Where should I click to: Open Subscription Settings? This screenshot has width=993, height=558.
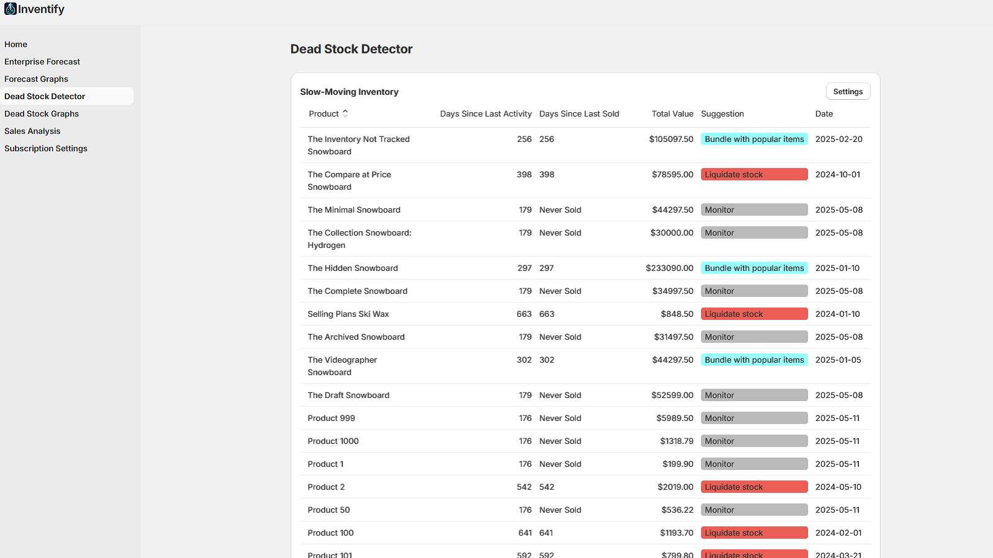(45, 148)
